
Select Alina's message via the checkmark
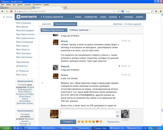point(42,83)
